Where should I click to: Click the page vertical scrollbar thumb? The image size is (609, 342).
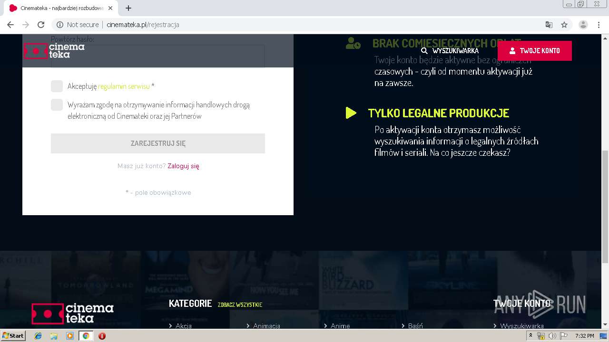tap(605, 207)
